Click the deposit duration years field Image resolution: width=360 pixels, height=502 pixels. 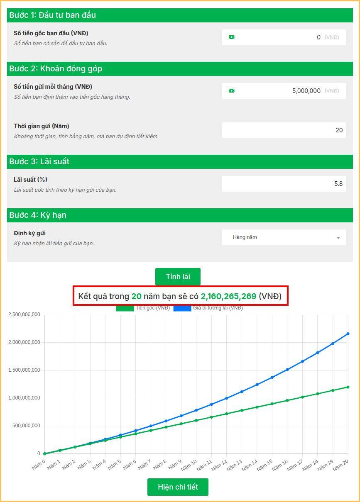tap(284, 130)
